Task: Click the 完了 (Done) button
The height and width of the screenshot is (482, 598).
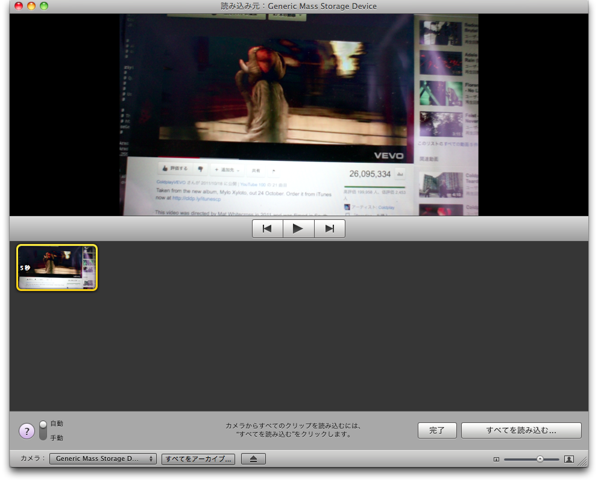Action: (437, 431)
